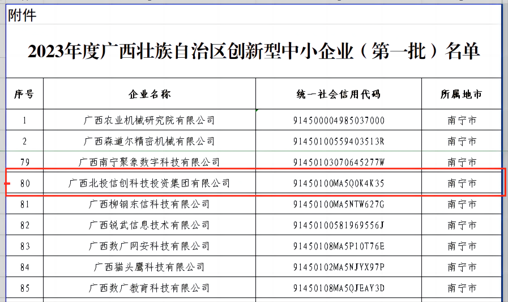Select serial number cell 85

point(24,288)
